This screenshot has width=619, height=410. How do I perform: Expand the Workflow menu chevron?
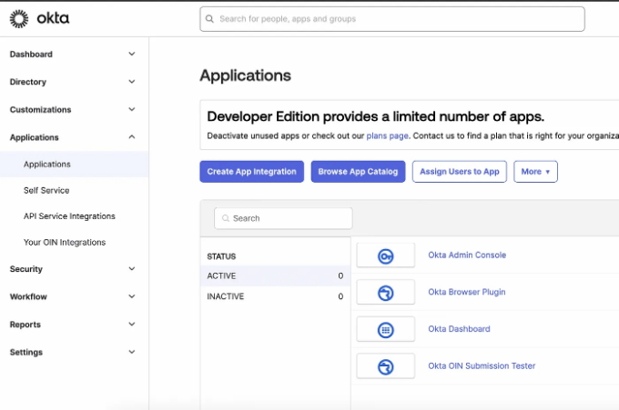[132, 296]
